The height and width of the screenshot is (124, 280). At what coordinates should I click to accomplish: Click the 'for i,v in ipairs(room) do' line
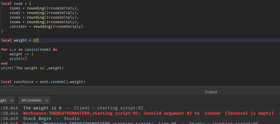(x=29, y=50)
